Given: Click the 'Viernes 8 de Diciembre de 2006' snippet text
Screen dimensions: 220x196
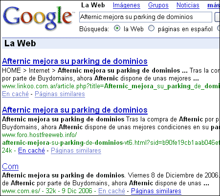Looking at the screenshot, I should tap(173, 176).
